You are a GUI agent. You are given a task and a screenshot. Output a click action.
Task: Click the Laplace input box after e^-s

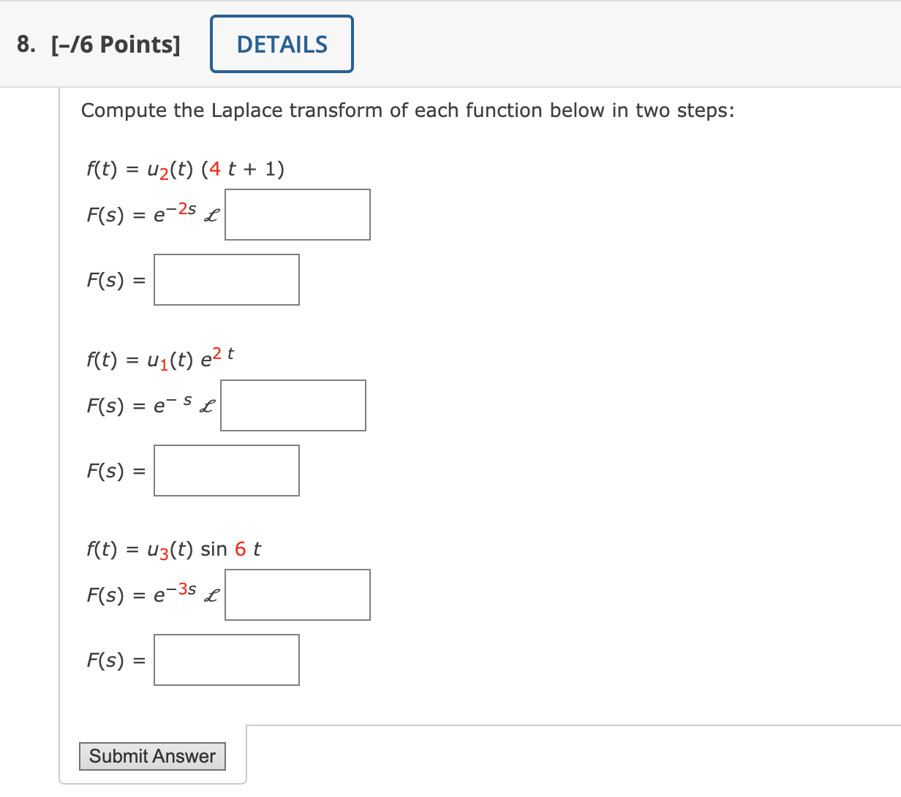click(293, 405)
